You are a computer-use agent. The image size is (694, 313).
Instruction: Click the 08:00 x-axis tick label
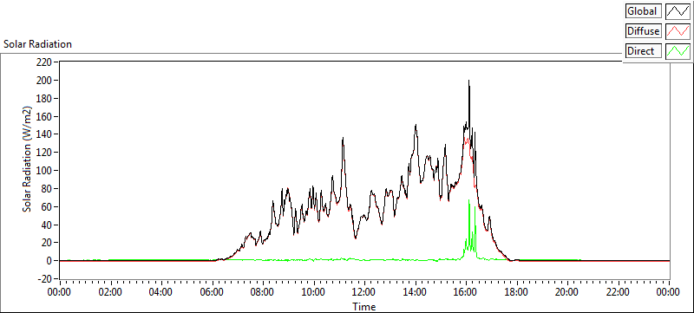tap(263, 292)
